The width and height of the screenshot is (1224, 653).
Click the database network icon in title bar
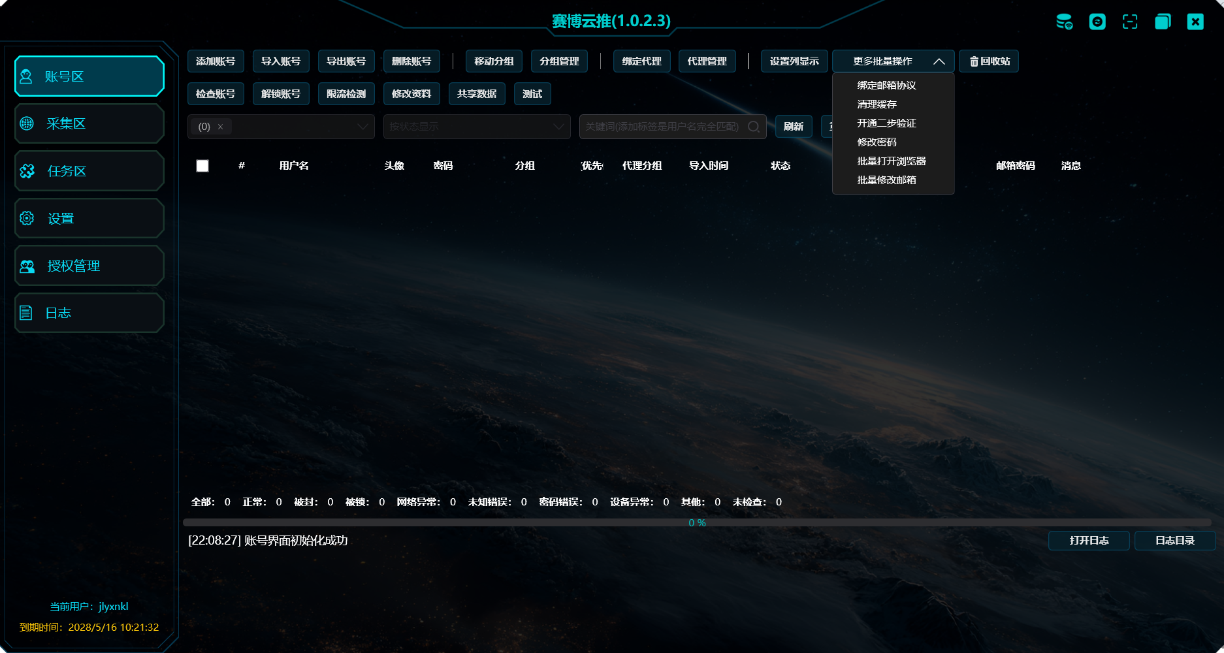1064,22
